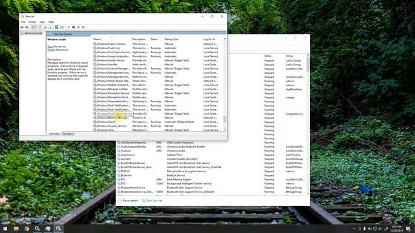This screenshot has height=233, width=415.
Task: Select BEService row in Task Manager
Action: (212, 175)
